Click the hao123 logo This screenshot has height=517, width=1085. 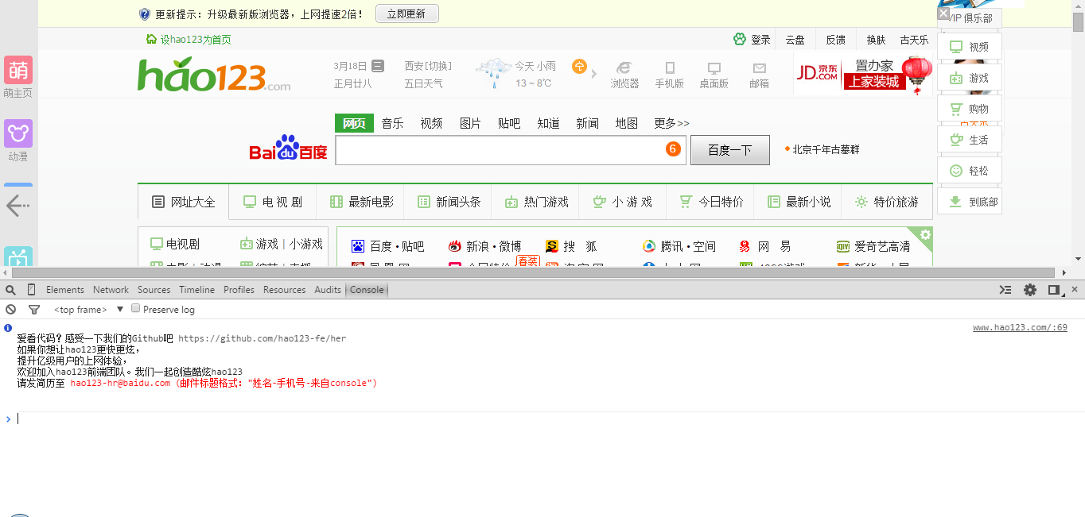pos(214,74)
